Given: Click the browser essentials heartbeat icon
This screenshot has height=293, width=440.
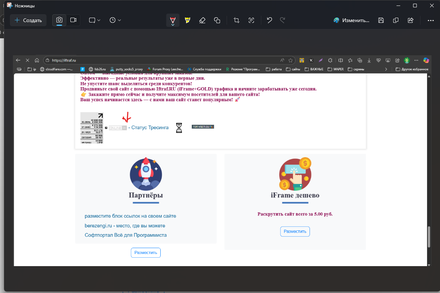Looking at the screenshot, I should pyautogui.click(x=378, y=60).
